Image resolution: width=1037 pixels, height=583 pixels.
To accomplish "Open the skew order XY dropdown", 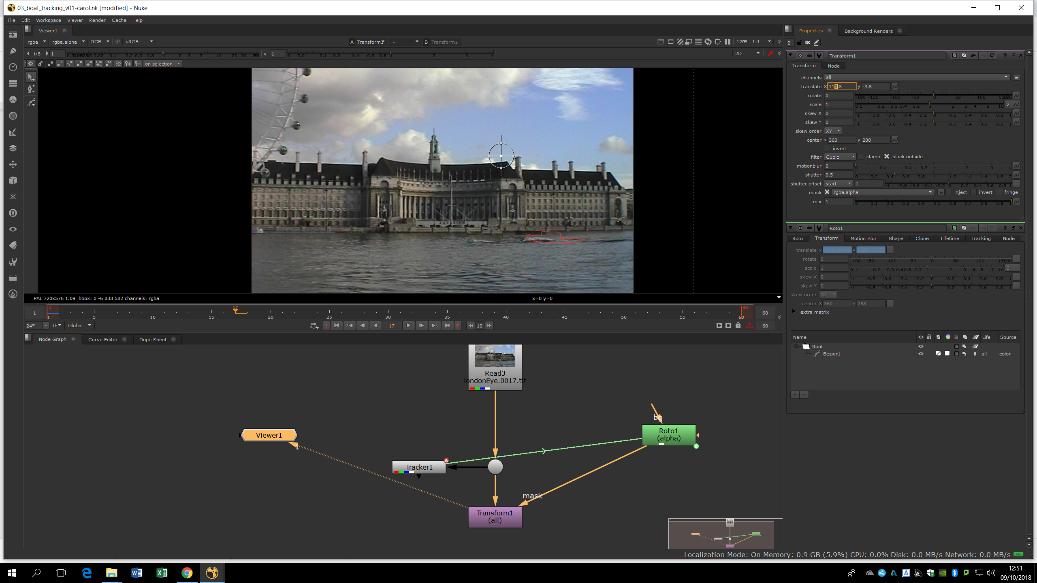I will 833,131.
